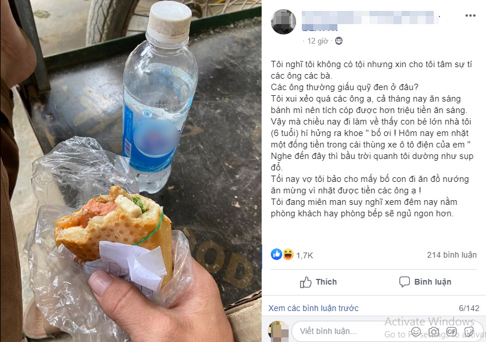Open the '214 bình luận' comments count
Viewport: 486px width, 342px height.
click(x=452, y=255)
